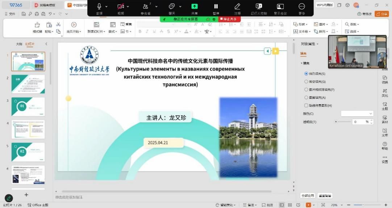Image resolution: width=392 pixels, height=208 pixels.
Task: Pause screen sharing in meeting bar
Action: coord(216,7)
